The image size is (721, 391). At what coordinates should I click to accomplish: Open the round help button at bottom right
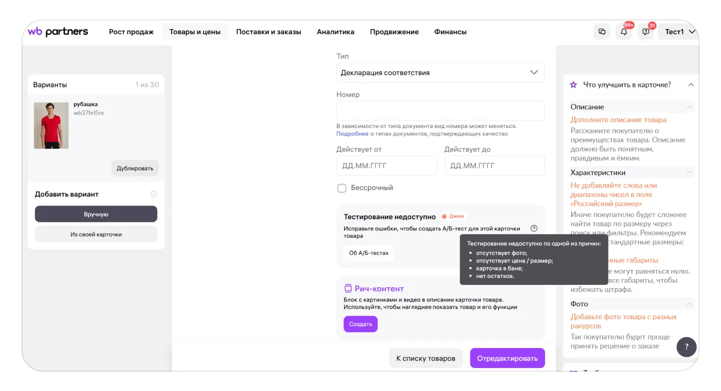click(687, 347)
